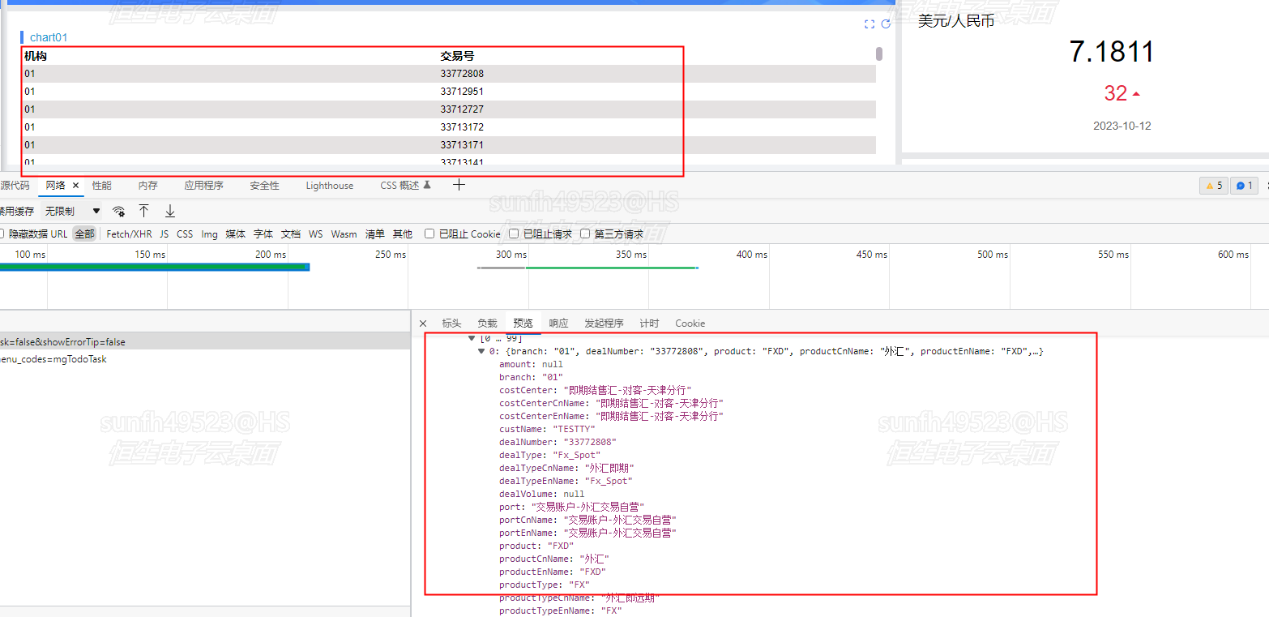The width and height of the screenshot is (1269, 617).
Task: Click table cell 33713172
Action: (x=462, y=127)
